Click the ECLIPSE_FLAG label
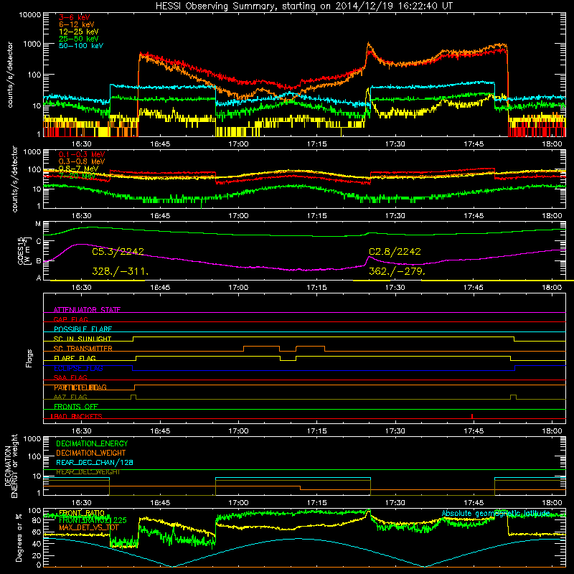 [x=78, y=368]
